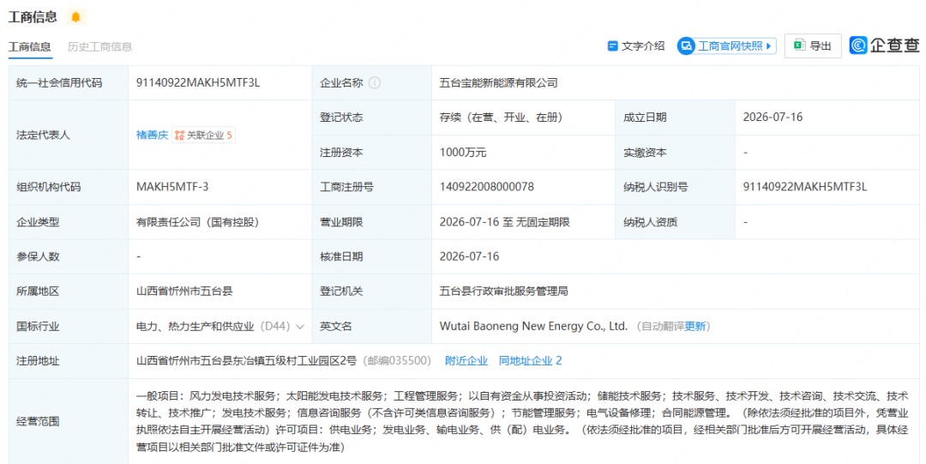Click registered capital 1000万元
Image resolution: width=926 pixels, height=464 pixels.
click(463, 153)
